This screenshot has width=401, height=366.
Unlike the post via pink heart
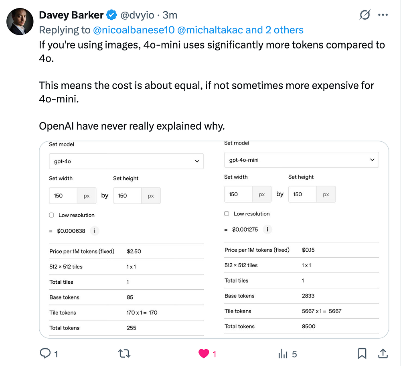204,354
